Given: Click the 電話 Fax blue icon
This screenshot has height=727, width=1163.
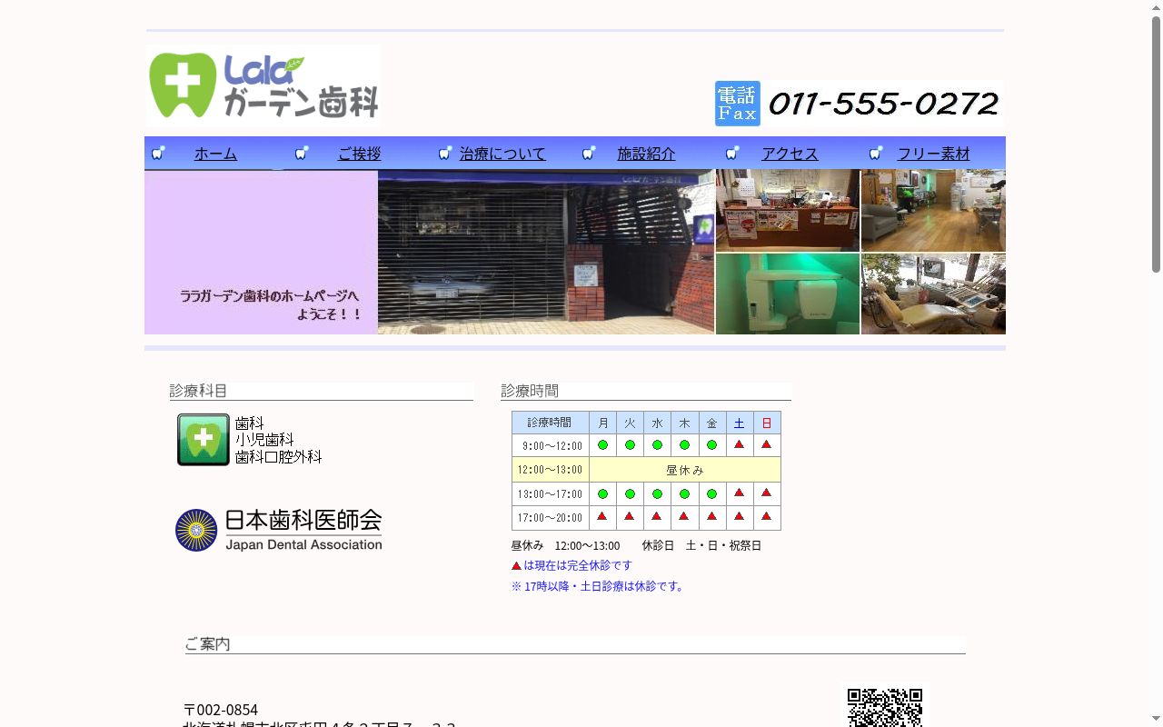Looking at the screenshot, I should tap(737, 103).
